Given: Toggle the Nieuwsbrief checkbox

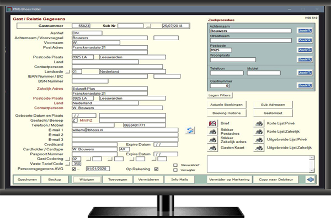Looking at the screenshot, I should tap(175, 165).
